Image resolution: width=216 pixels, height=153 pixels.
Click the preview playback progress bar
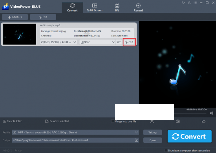[190, 113]
